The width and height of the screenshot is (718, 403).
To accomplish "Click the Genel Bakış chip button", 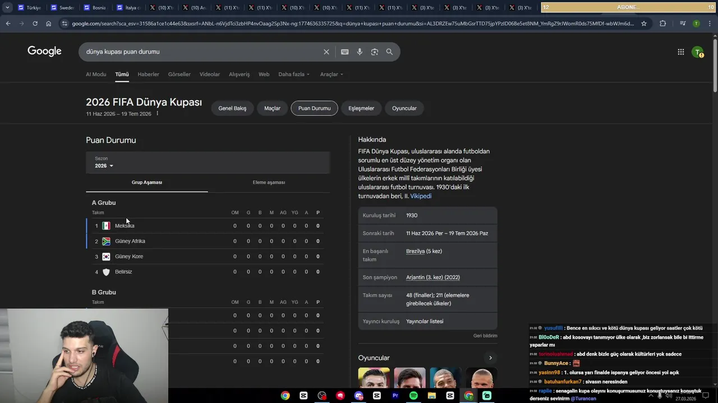I will point(232,108).
